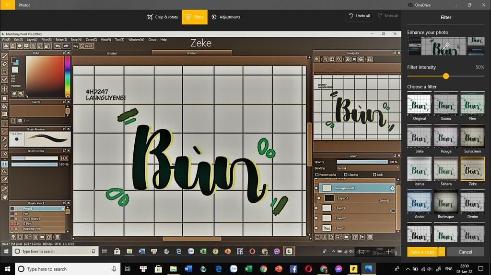Image resolution: width=491 pixels, height=275 pixels.
Task: Click Save a copy
Action: pos(422,252)
